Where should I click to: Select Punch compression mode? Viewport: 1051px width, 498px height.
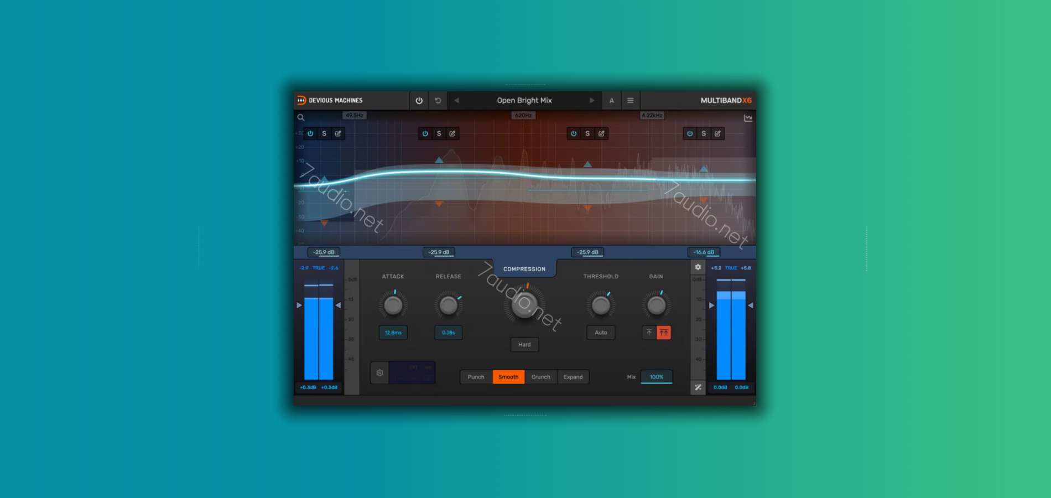pos(476,377)
